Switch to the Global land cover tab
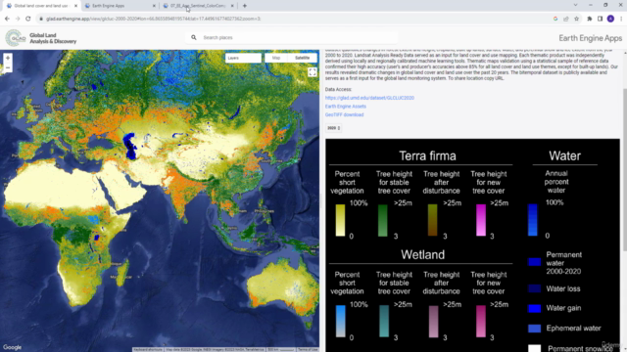The height and width of the screenshot is (352, 627). click(41, 6)
